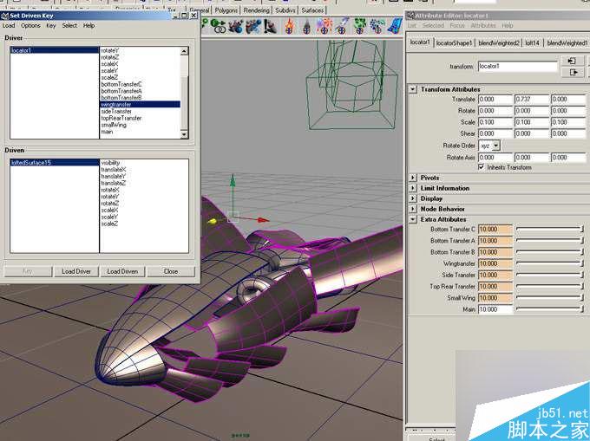Expand the Limit Information section
590x441 pixels.
coord(413,188)
